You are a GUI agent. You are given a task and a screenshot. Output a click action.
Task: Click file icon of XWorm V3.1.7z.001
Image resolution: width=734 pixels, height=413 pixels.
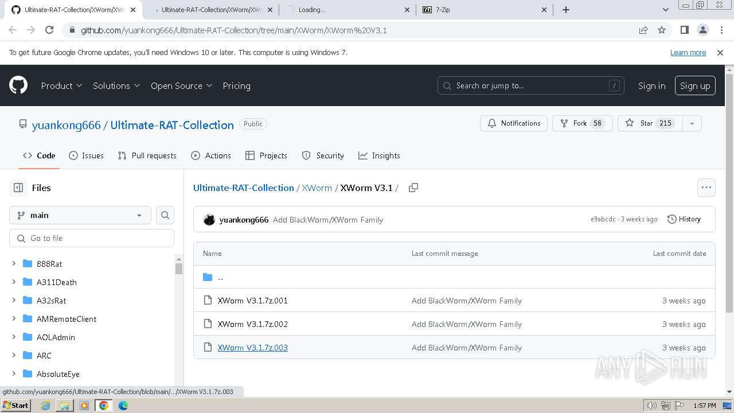point(208,301)
